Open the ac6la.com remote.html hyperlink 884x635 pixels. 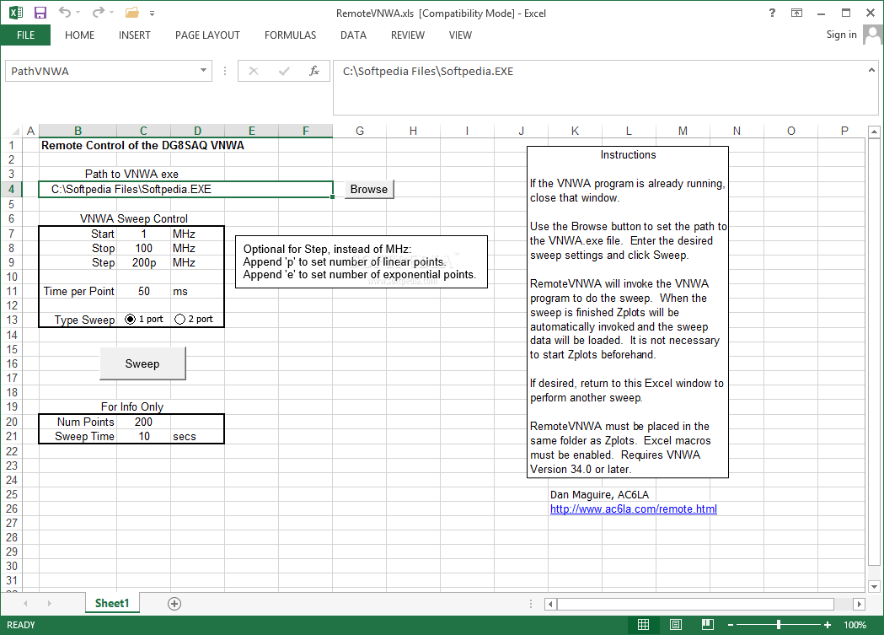(633, 509)
